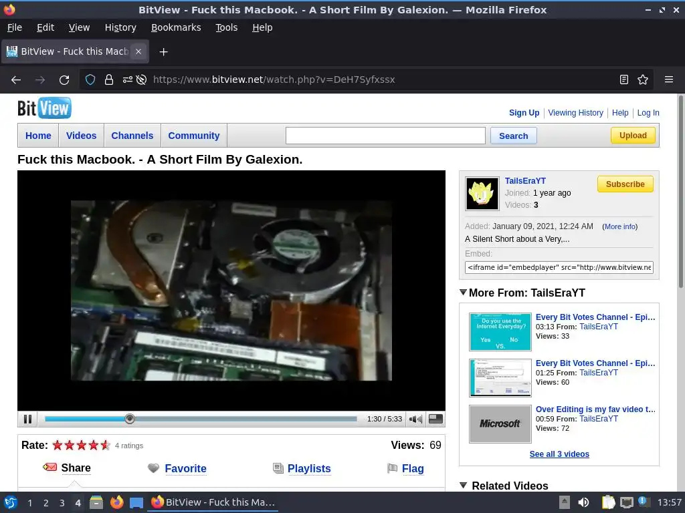
Task: Mute the video player volume
Action: coord(415,419)
